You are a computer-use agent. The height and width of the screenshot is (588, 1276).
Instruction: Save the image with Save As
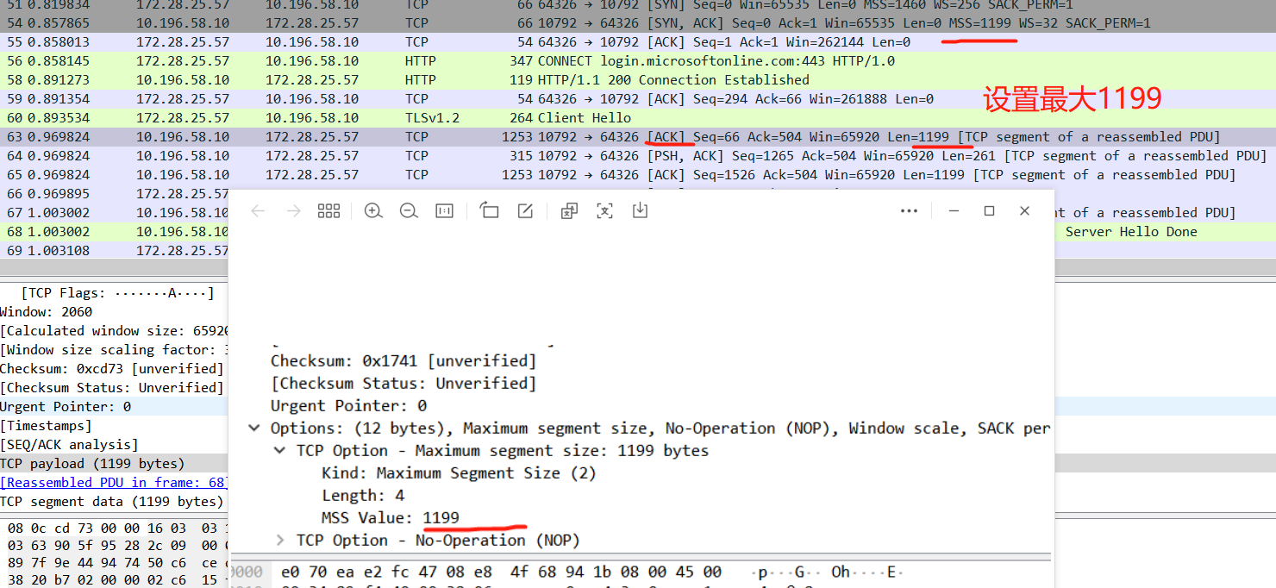tap(639, 210)
